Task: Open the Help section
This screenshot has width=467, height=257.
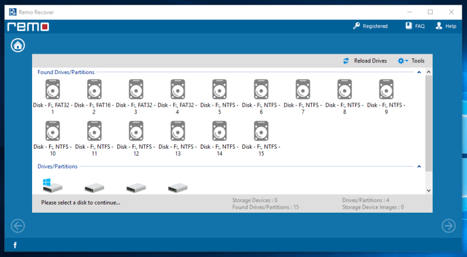Action: tap(446, 26)
